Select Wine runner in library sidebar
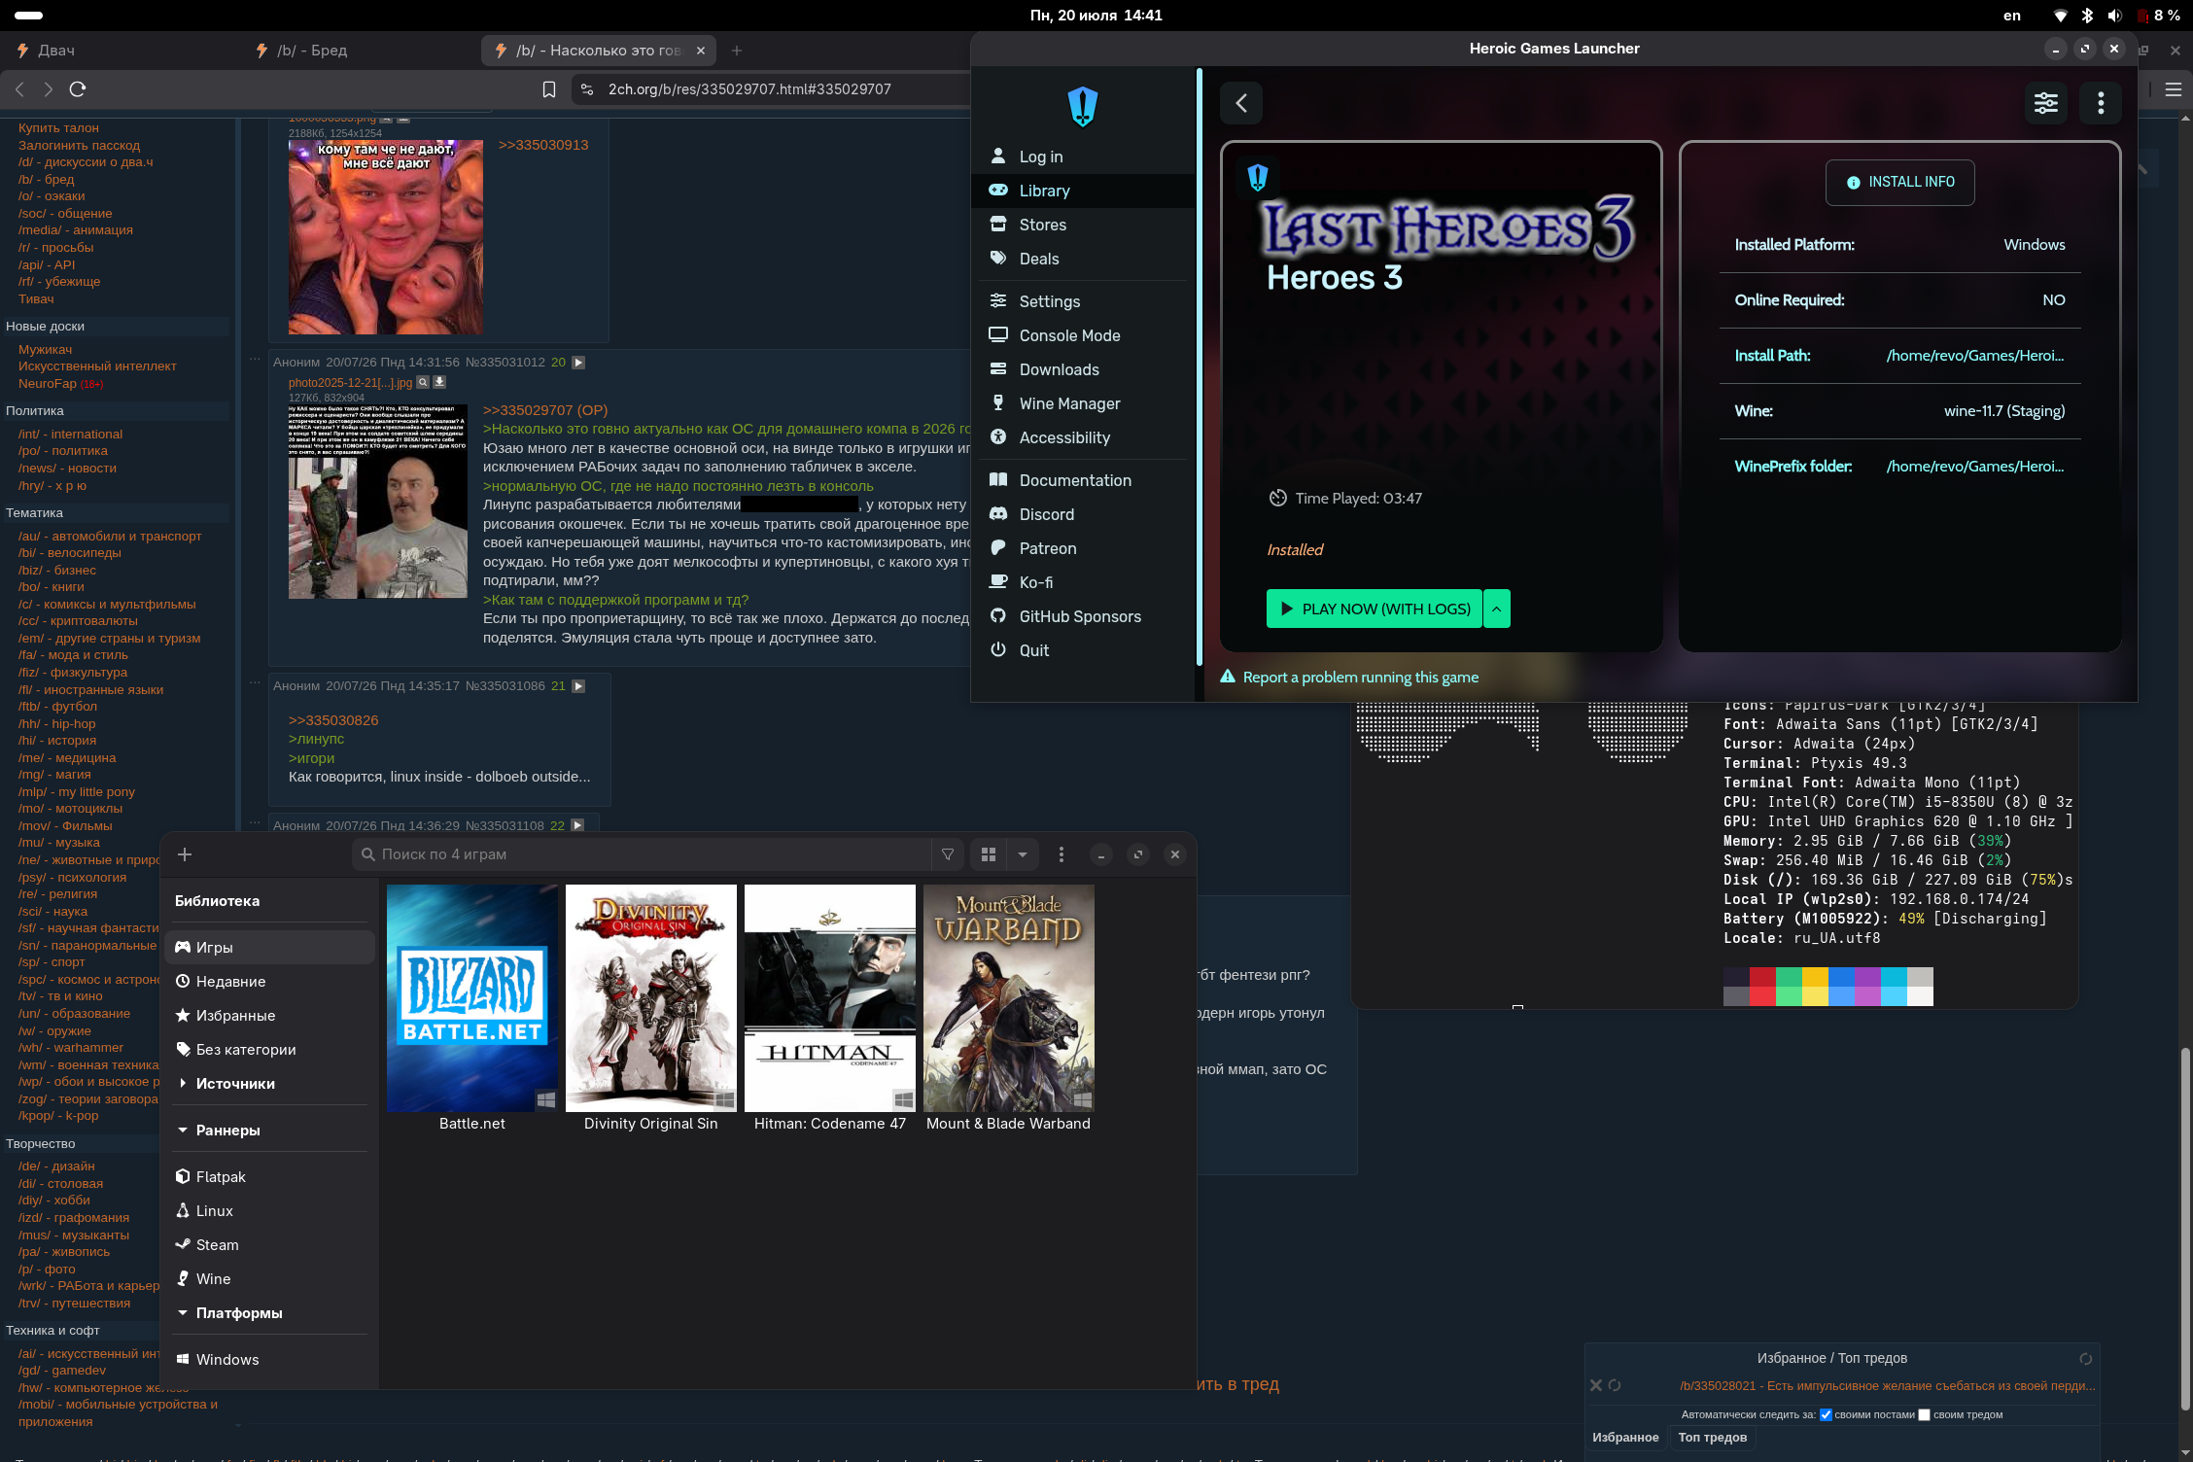Screen dimensions: 2193x1462 (x=270, y=1278)
